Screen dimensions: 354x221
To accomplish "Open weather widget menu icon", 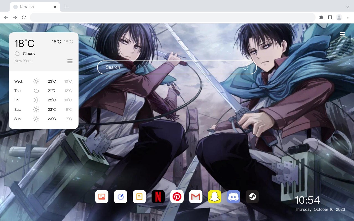I will [70, 61].
